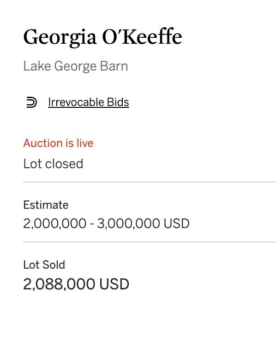Click the Estimate label

click(x=46, y=205)
